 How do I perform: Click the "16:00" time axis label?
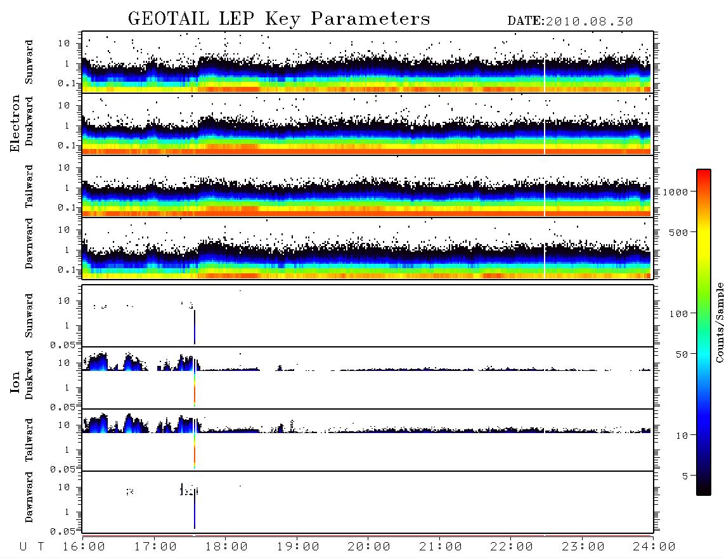pos(84,547)
